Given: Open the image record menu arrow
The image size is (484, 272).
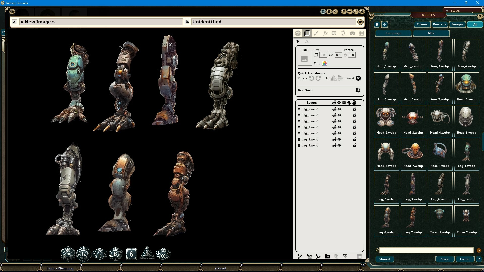Looking at the screenshot, I should point(360,22).
